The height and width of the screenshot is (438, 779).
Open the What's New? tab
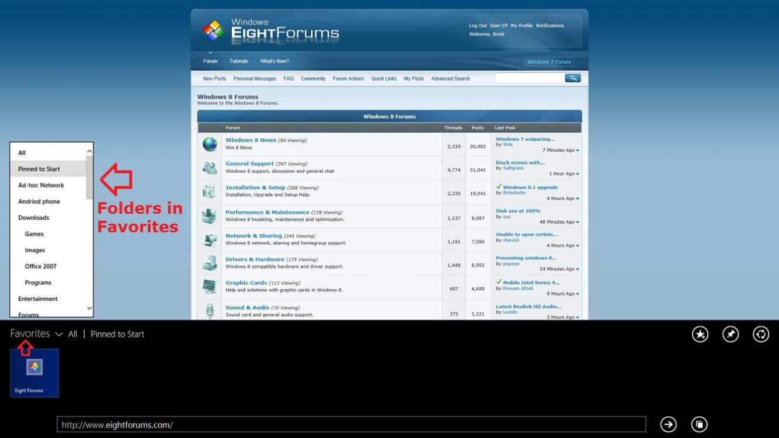click(x=274, y=61)
